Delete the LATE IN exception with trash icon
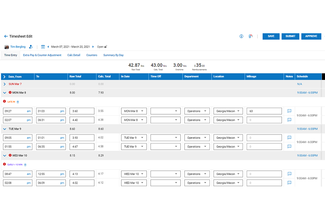Screen dimensions: 325x217 tap(18, 102)
